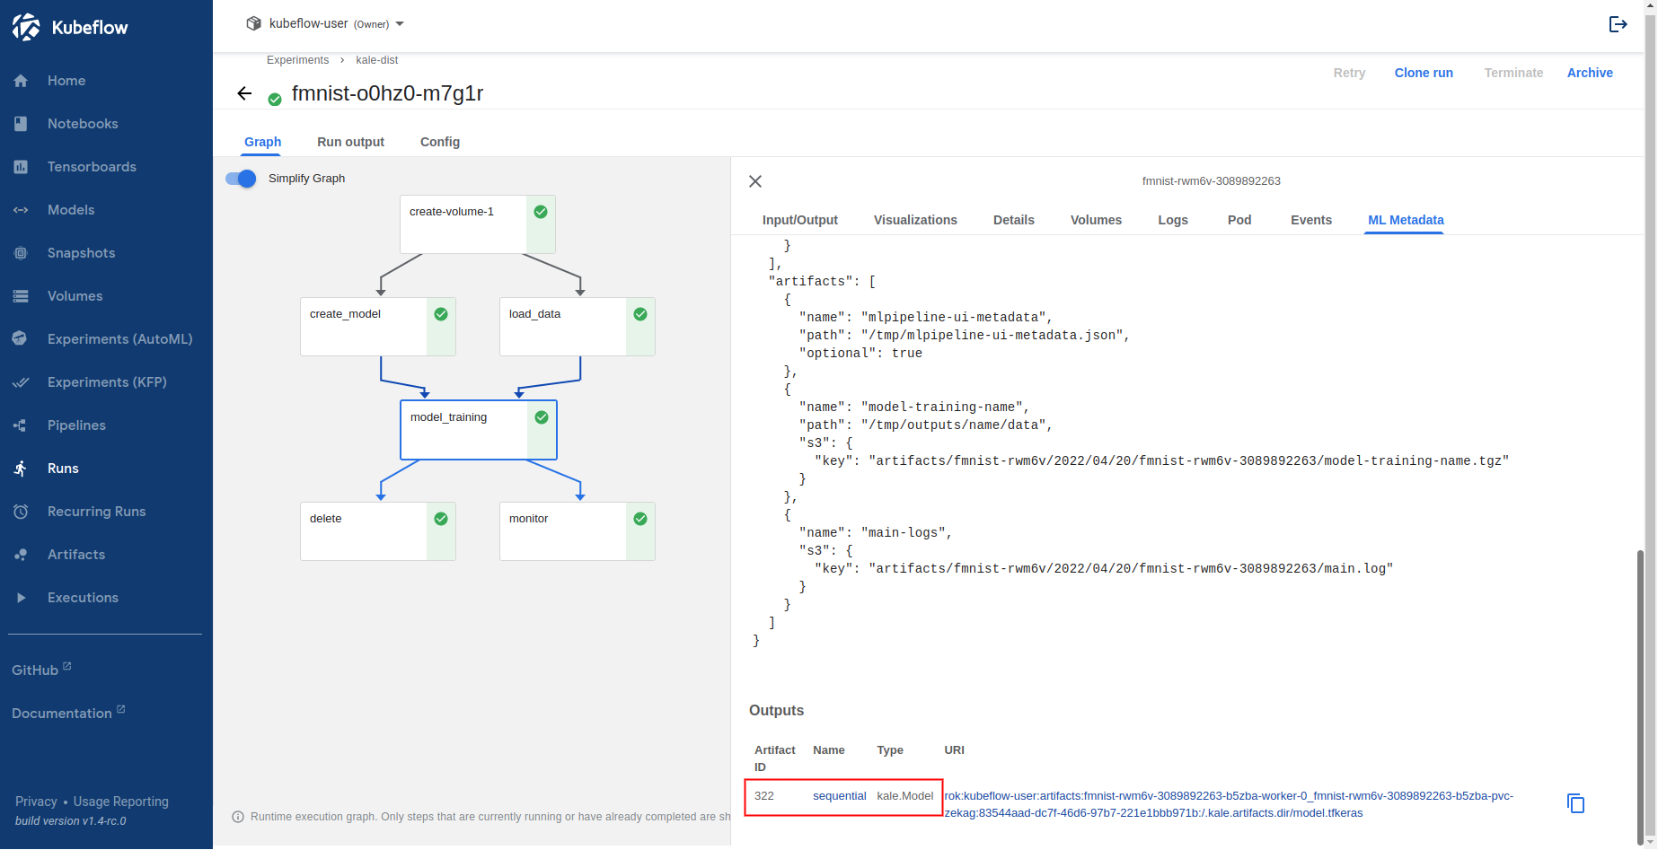The height and width of the screenshot is (850, 1658).
Task: Click the Retry button
Action: pyautogui.click(x=1349, y=73)
